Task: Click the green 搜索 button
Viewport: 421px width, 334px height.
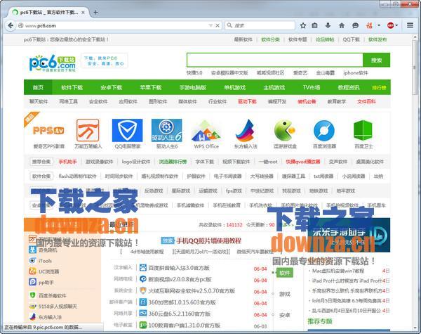Action: coord(376,60)
